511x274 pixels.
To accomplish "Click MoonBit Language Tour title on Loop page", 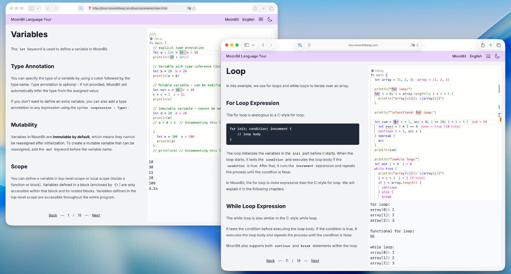I will (x=247, y=56).
